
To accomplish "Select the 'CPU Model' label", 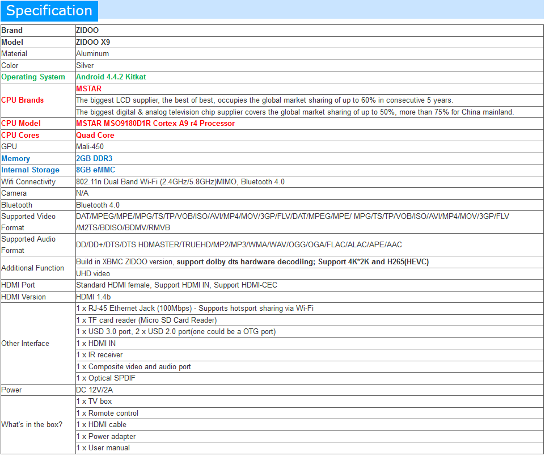I will coord(21,124).
